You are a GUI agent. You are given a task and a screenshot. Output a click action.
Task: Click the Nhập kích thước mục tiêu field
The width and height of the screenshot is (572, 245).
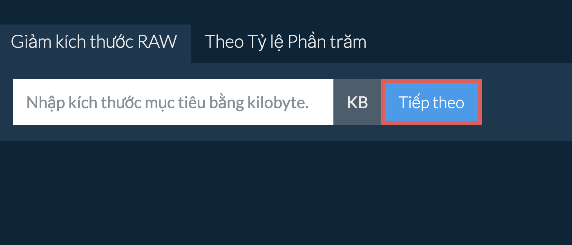click(173, 102)
